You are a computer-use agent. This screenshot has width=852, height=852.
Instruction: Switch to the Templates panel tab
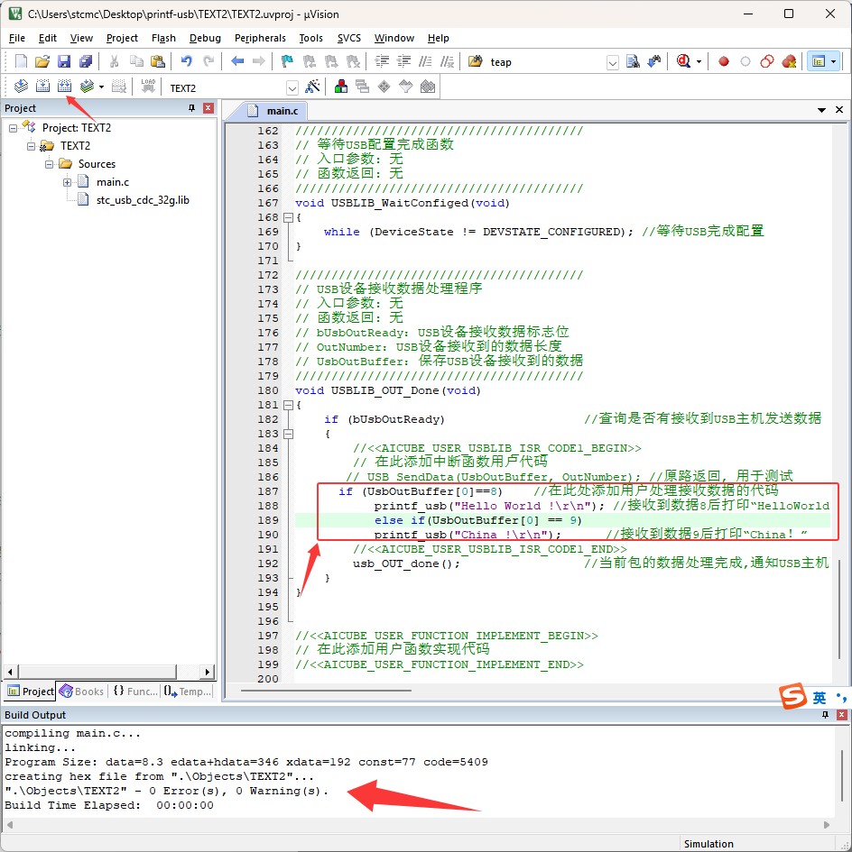pos(187,692)
